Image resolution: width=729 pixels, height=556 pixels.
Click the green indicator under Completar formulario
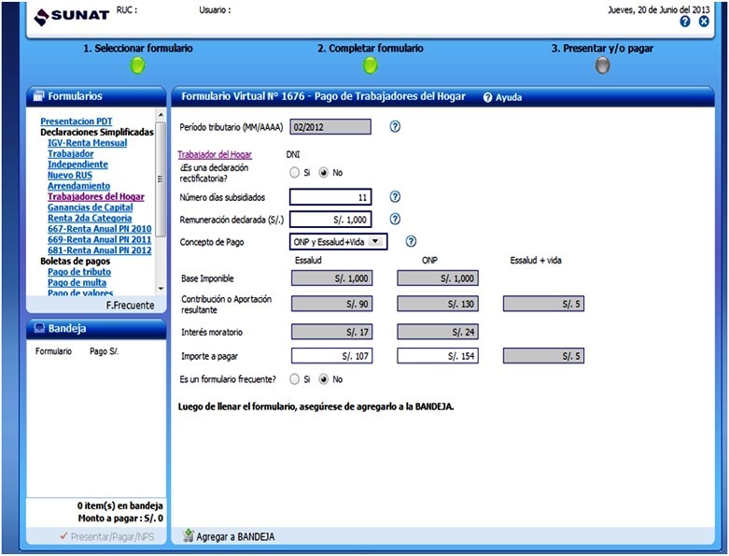370,65
